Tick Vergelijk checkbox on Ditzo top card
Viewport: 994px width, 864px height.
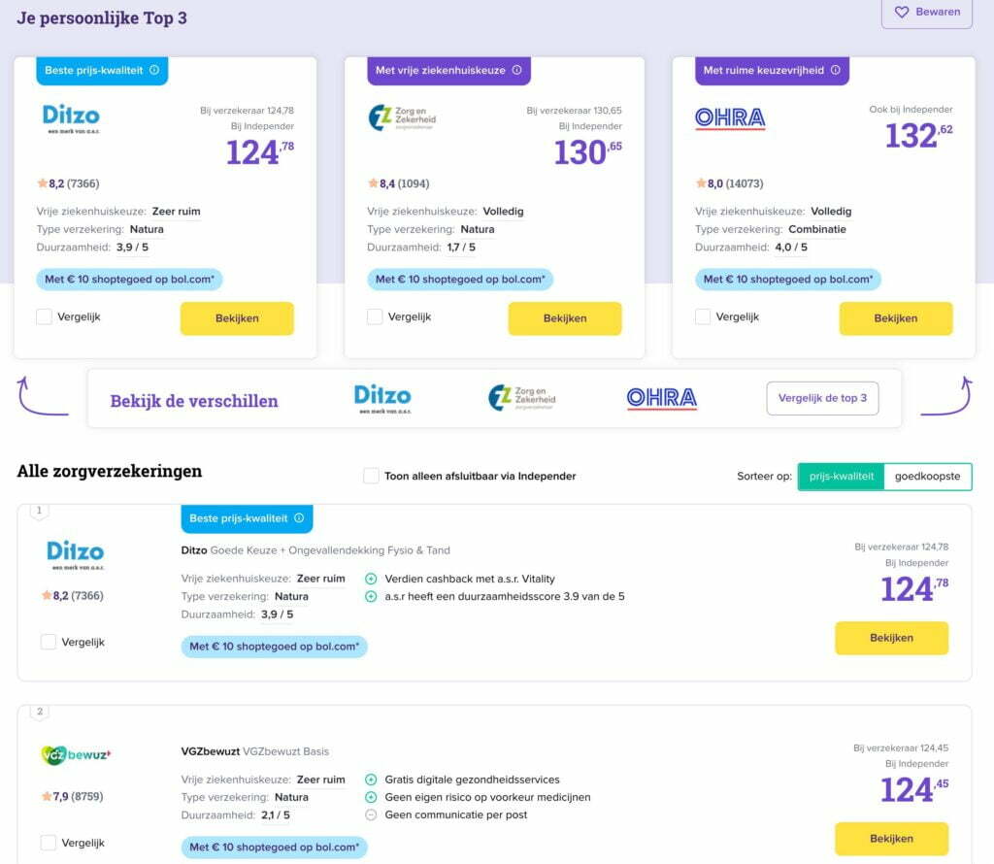coord(44,316)
